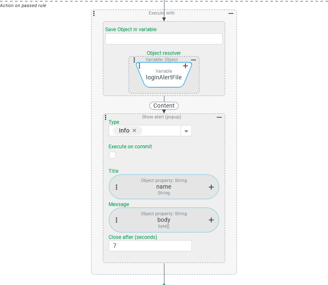Open the Show alert (popup) block's menu
This screenshot has height=285, width=328.
click(106, 117)
